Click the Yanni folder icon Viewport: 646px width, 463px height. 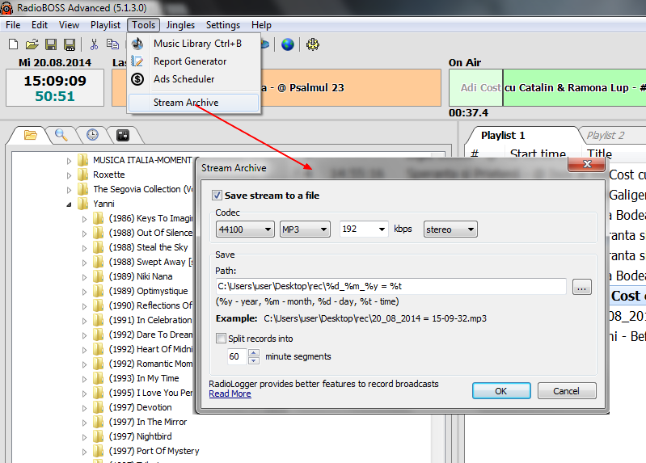(x=83, y=204)
